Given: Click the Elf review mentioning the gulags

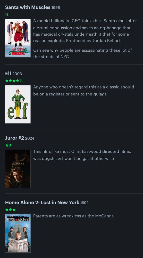Looking at the screenshot, I should 83,90.
